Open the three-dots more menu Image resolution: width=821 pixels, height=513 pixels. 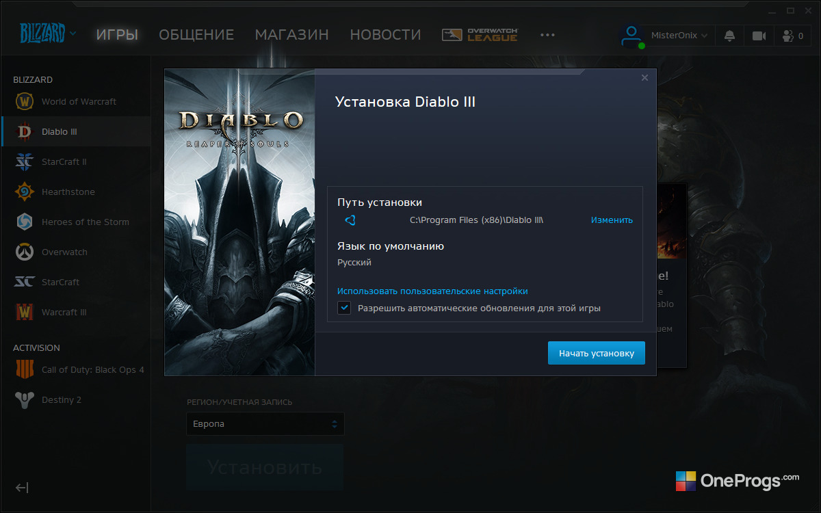[547, 35]
